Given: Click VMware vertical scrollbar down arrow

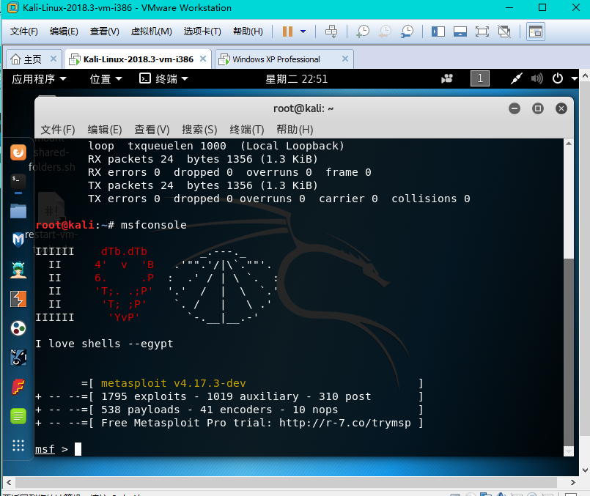Looking at the screenshot, I should 585,470.
